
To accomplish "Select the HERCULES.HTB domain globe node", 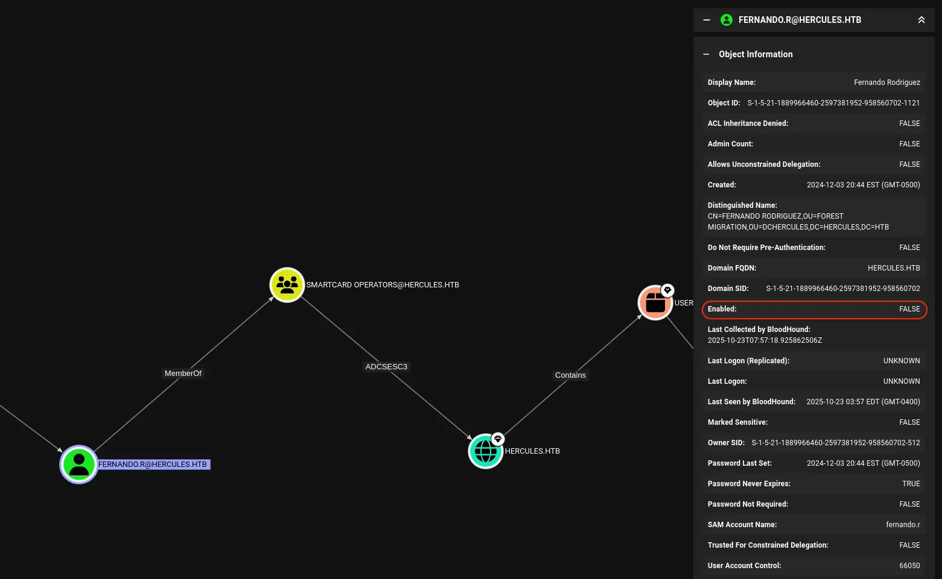I will (485, 451).
